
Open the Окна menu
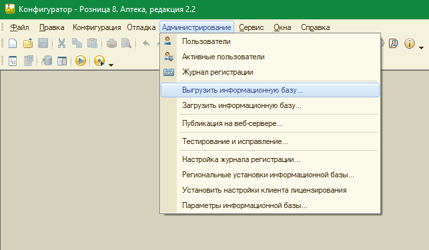pos(282,27)
